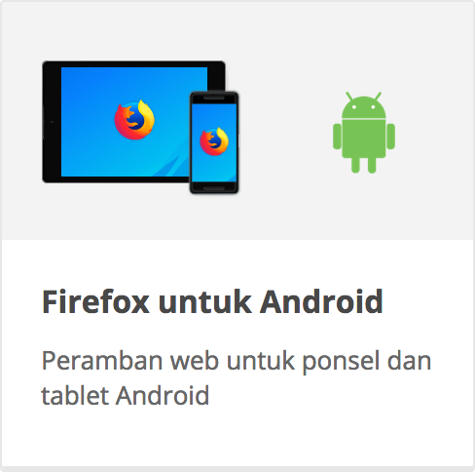Click the green Android robot icon

click(x=364, y=133)
